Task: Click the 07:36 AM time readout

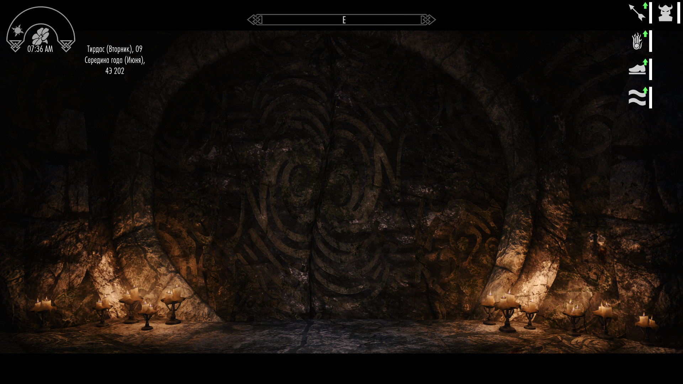Action: point(40,49)
